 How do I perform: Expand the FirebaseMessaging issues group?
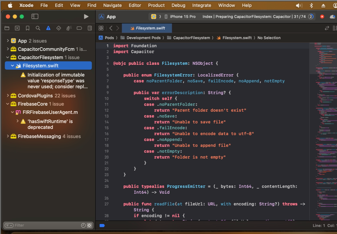[8, 136]
